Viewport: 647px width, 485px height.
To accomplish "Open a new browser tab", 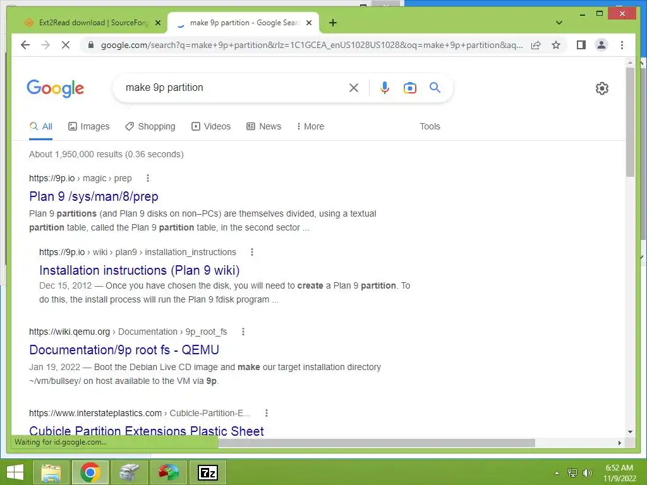I will [333, 23].
